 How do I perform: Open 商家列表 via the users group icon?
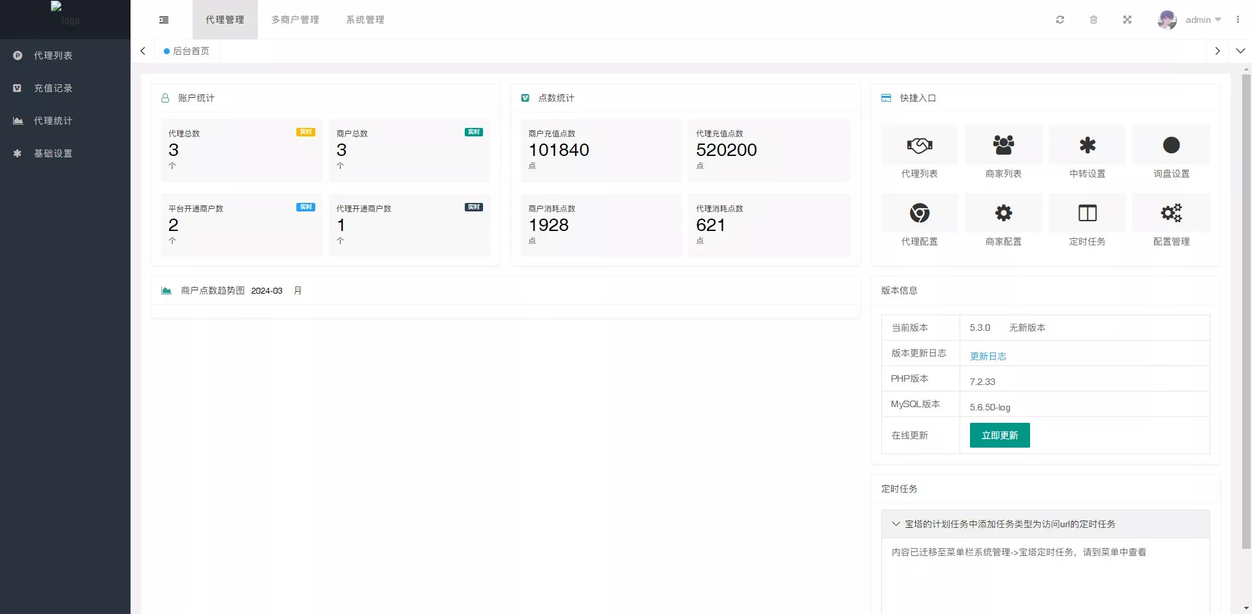(x=1003, y=146)
